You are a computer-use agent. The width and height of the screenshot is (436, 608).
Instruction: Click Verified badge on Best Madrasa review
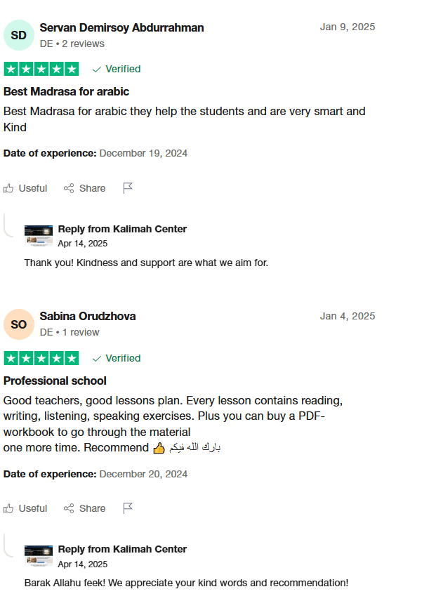(x=117, y=69)
